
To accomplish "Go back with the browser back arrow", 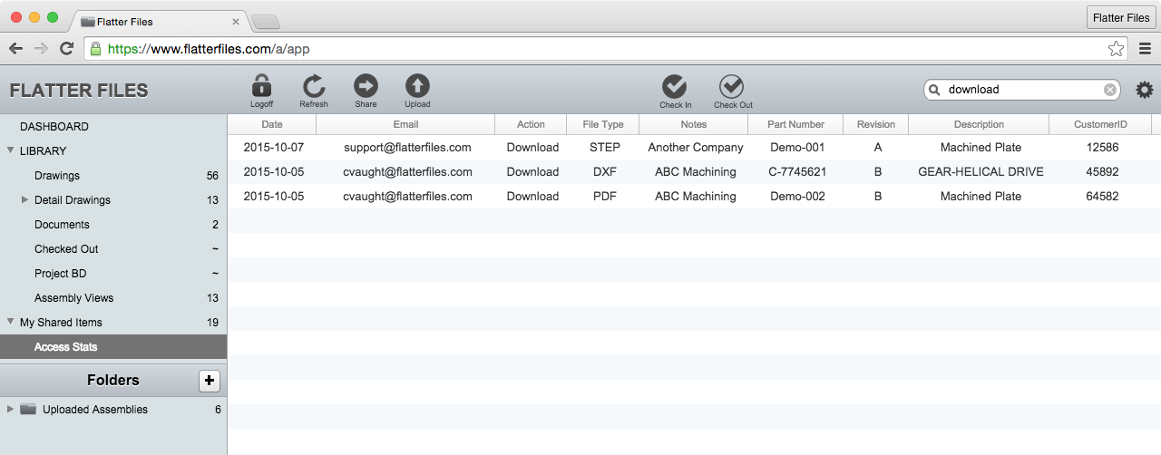I will (x=15, y=48).
